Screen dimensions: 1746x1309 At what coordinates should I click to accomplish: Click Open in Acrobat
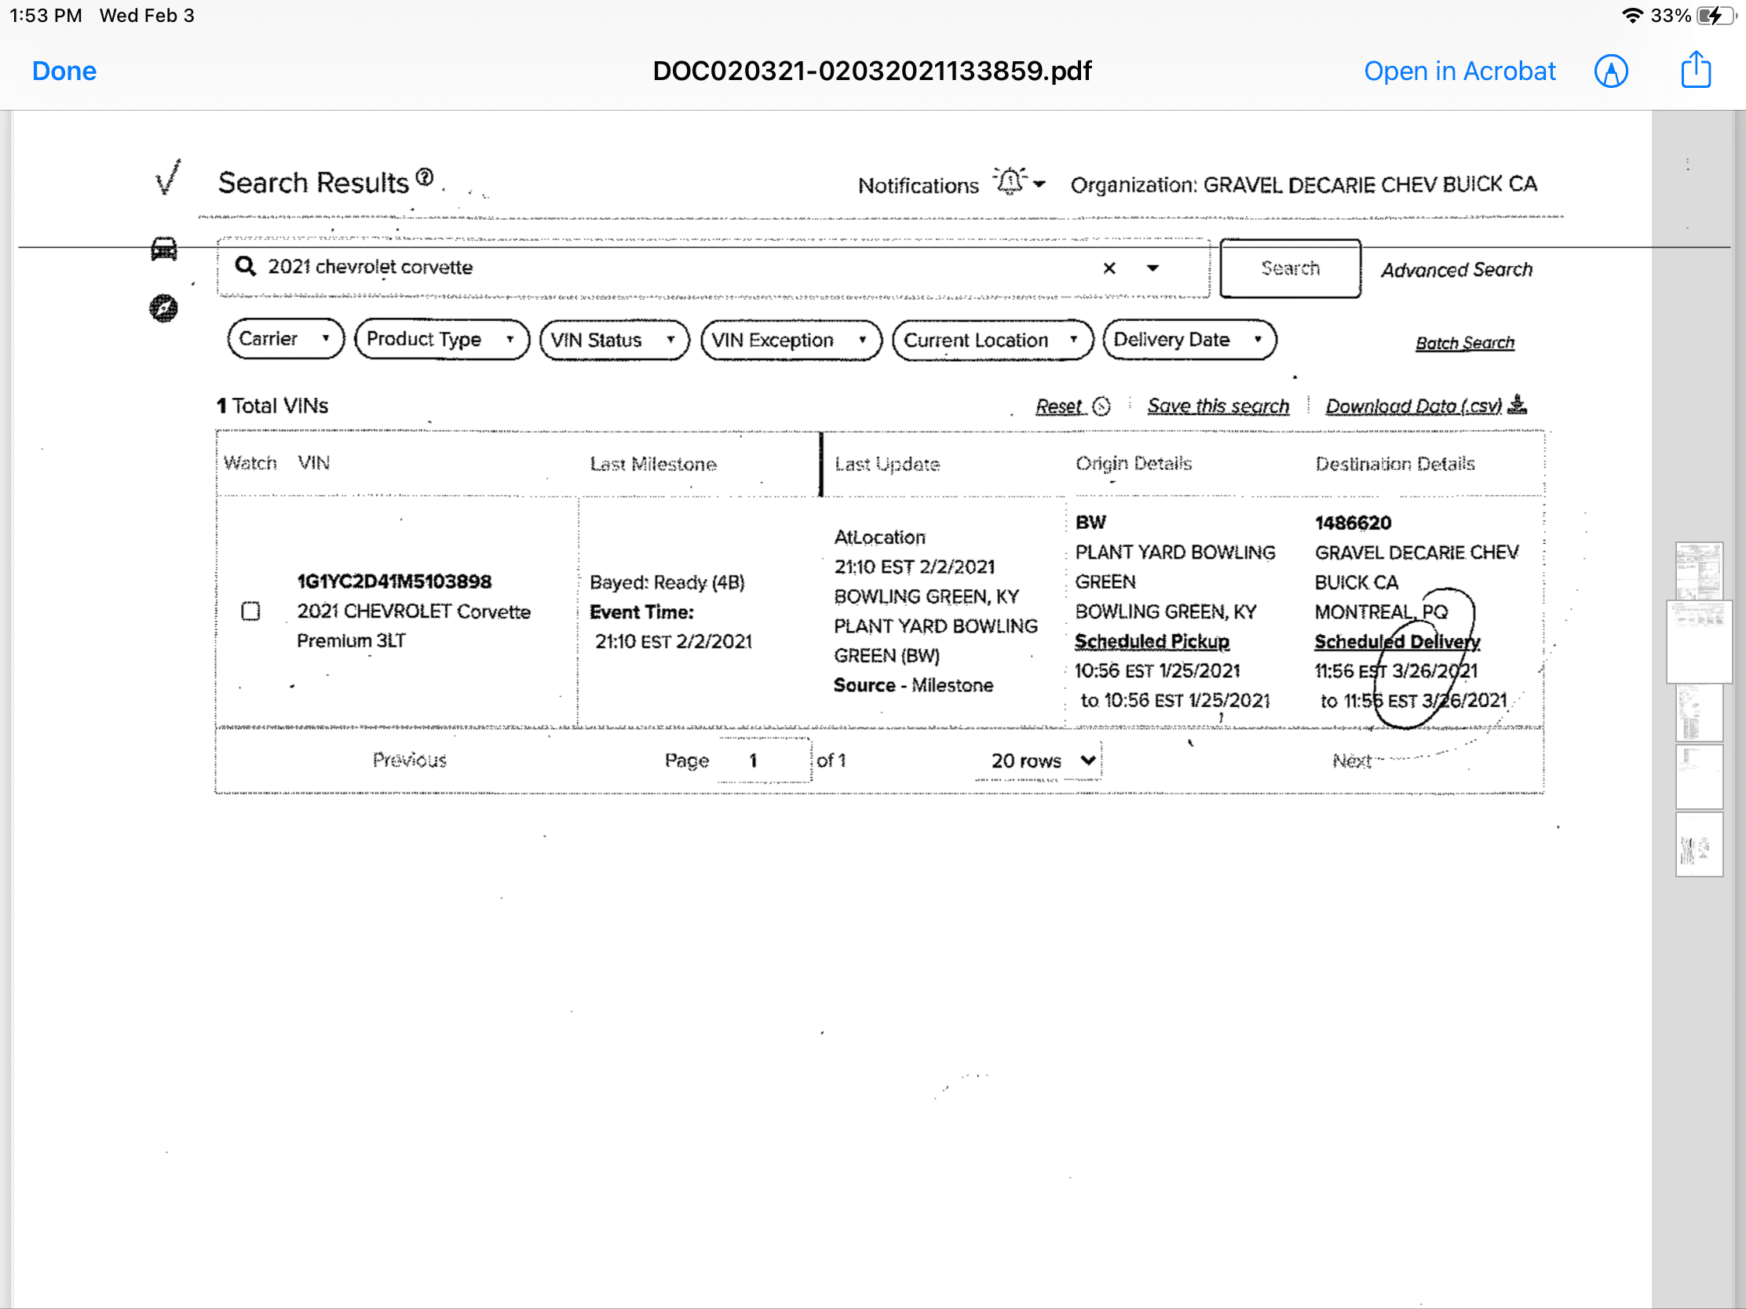pyautogui.click(x=1459, y=71)
